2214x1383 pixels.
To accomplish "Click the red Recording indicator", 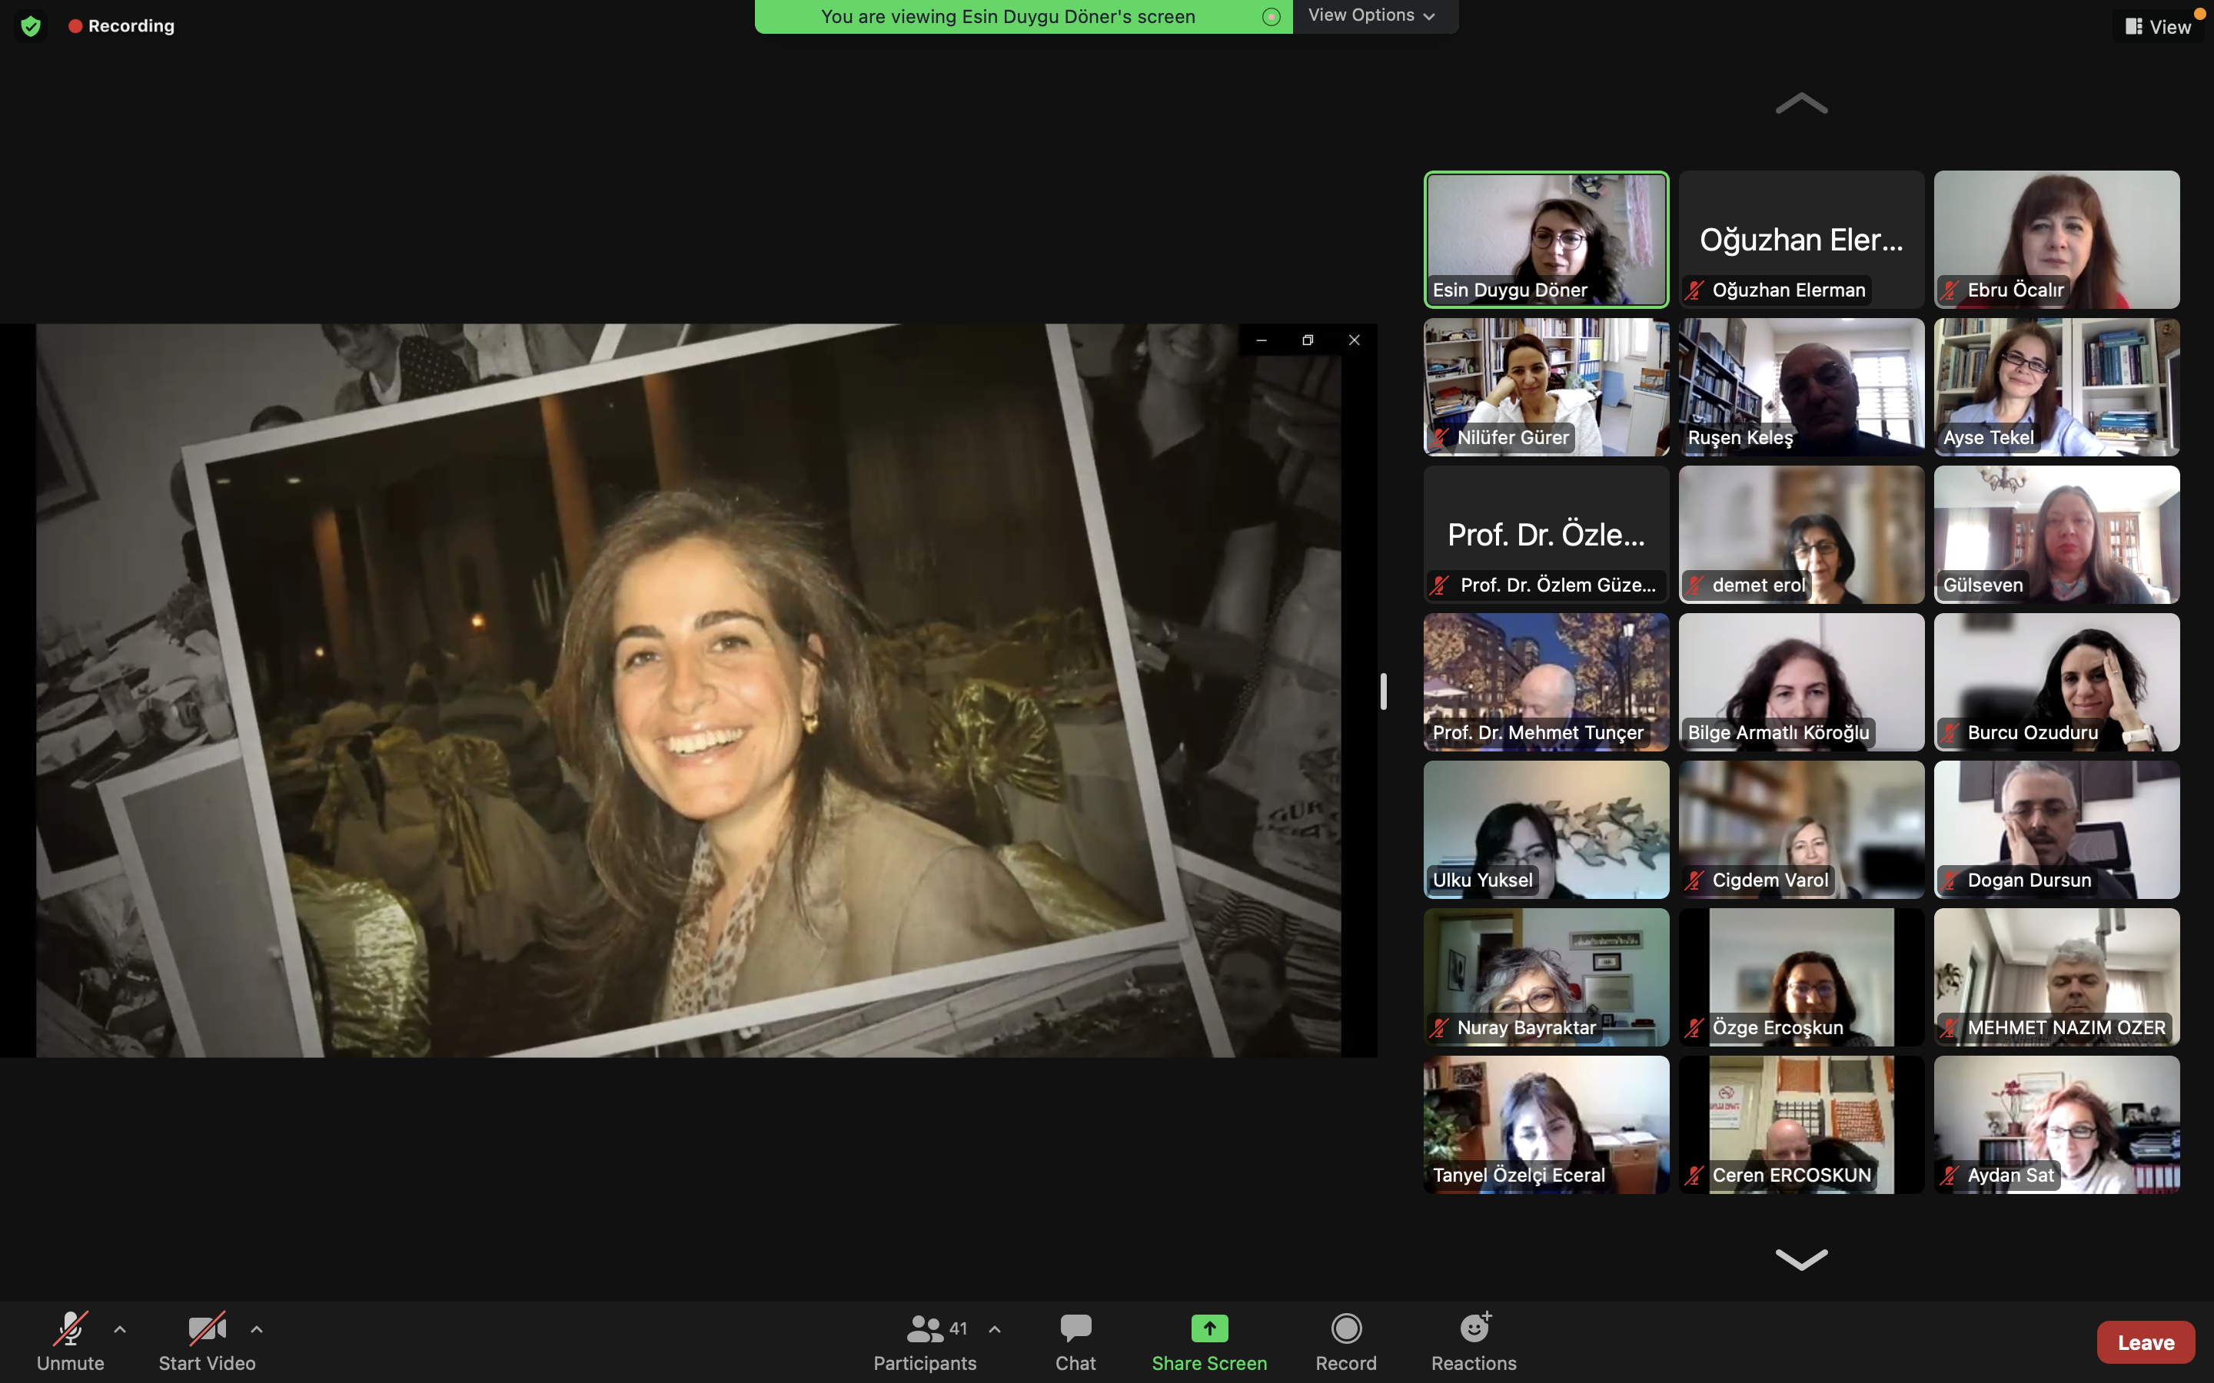I will coord(121,25).
